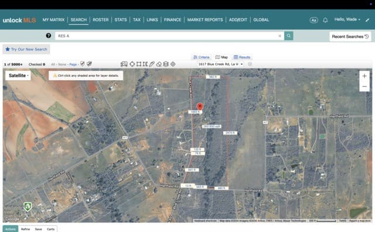375x232 pixels.
Task: Open the map Terms link
Action: tap(342, 221)
